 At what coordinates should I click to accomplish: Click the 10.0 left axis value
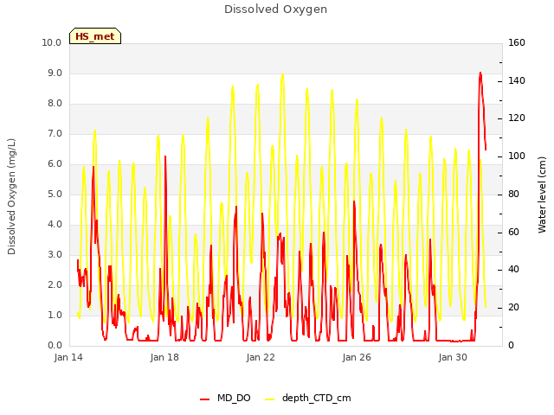click(52, 43)
